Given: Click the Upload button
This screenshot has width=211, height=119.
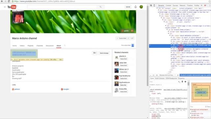Looking at the screenshot, I should point(128,7).
